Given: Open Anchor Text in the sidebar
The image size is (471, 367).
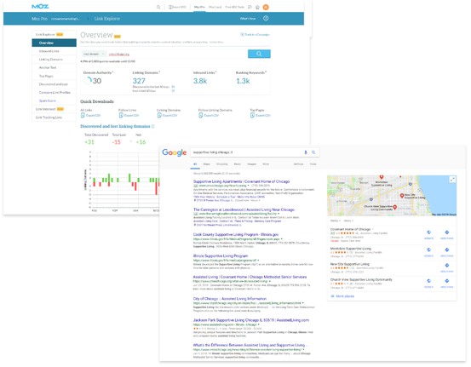Looking at the screenshot, I should [x=48, y=67].
